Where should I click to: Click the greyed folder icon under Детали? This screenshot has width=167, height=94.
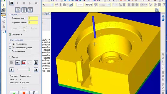11,63
